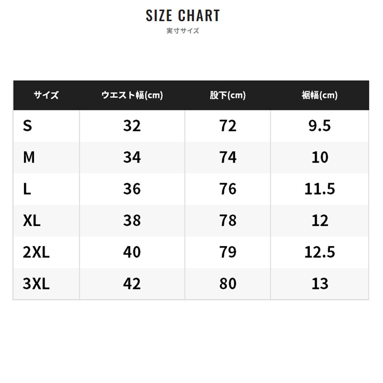
Task: Click the 裾幅(cm) column header
Action: tap(320, 95)
